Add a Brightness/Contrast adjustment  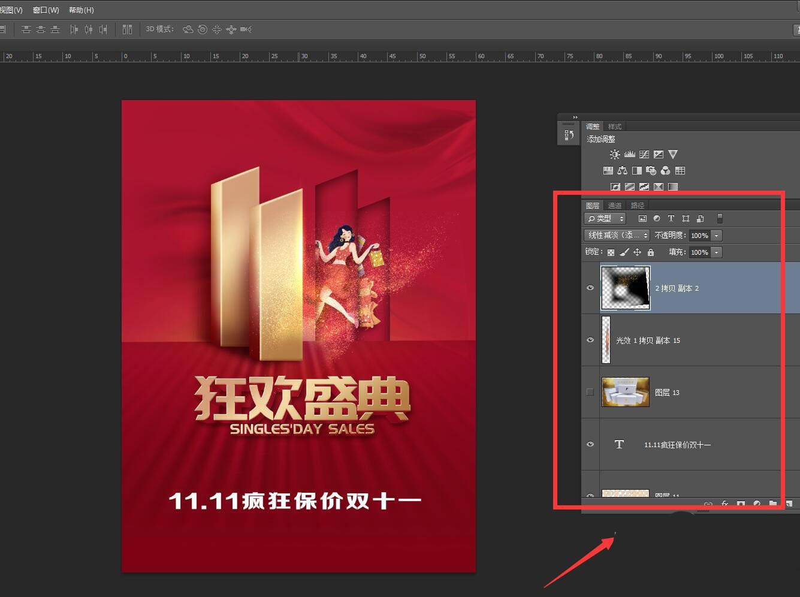[615, 155]
